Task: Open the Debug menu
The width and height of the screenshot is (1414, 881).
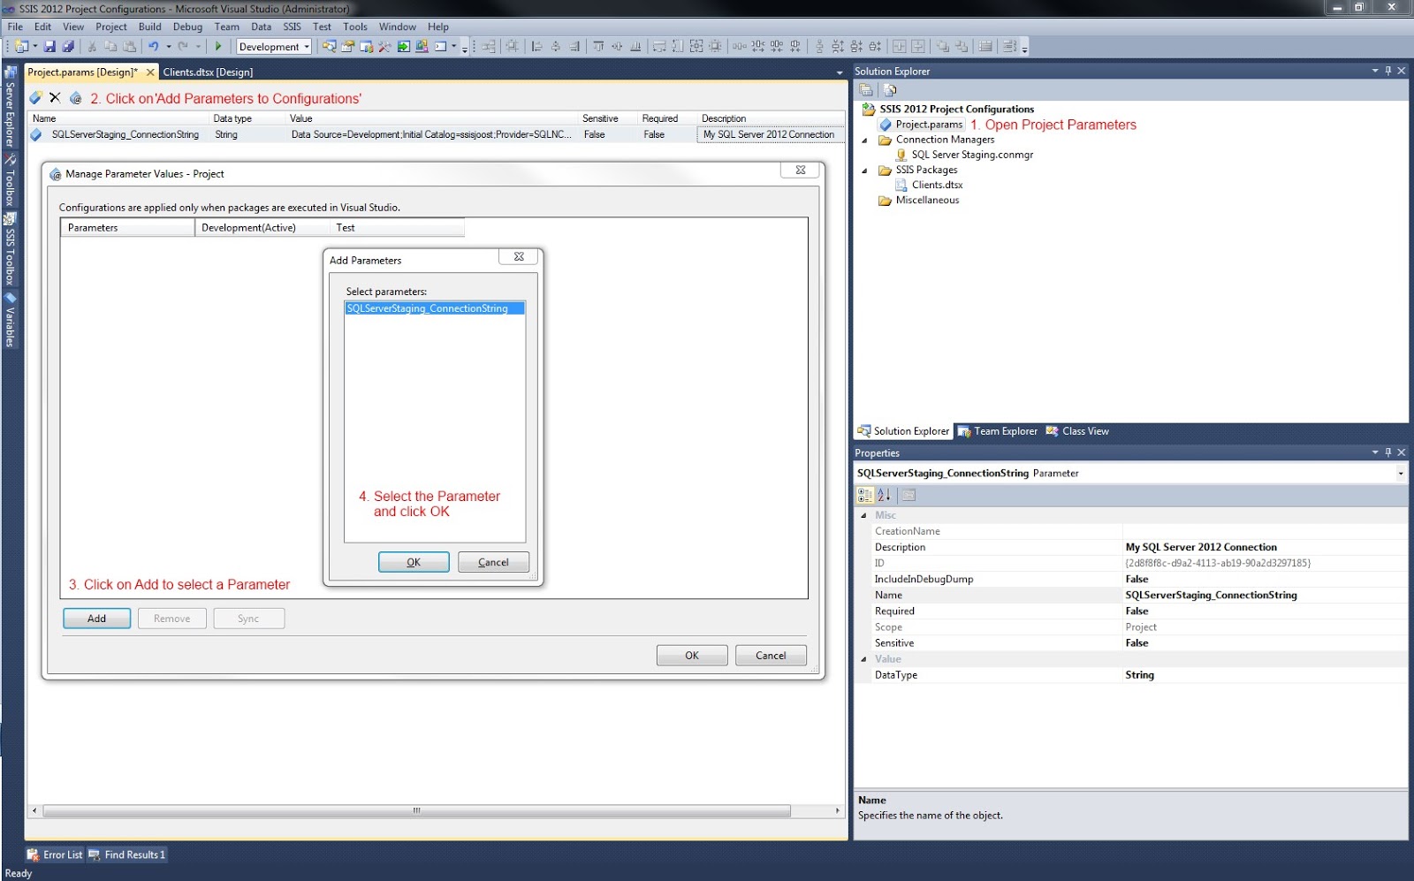Action: click(x=187, y=27)
